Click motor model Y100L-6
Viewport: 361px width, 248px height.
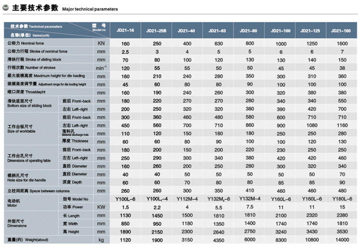[126, 199]
